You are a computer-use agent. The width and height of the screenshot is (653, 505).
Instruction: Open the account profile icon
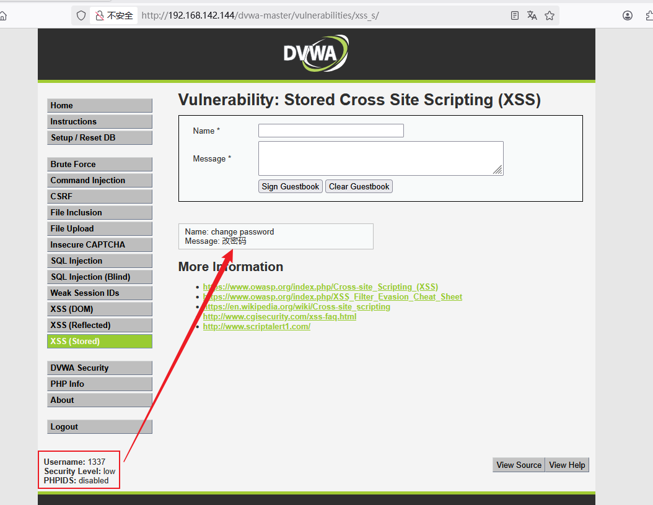(627, 16)
